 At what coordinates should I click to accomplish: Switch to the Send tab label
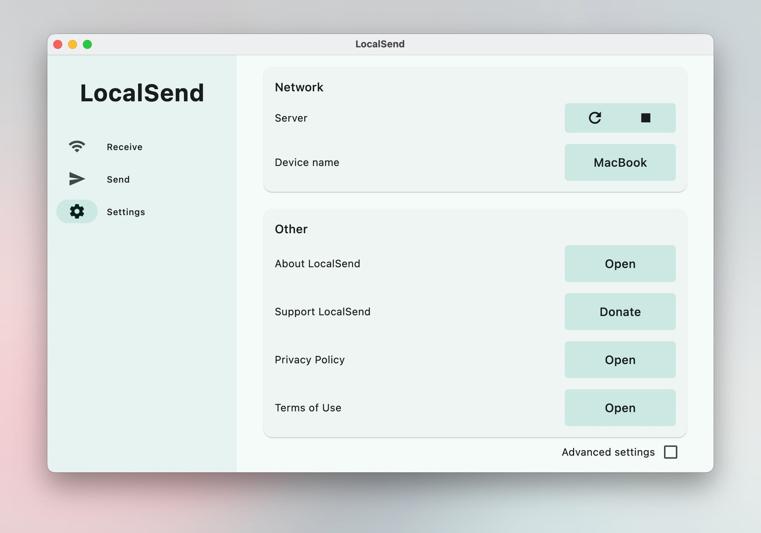coord(118,179)
